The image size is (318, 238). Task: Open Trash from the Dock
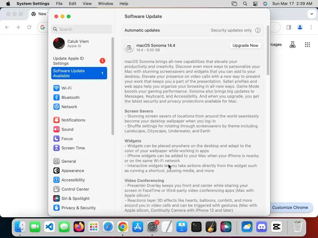[298, 227]
